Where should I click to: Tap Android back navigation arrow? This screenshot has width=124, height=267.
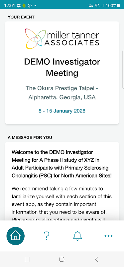coord(96,259)
